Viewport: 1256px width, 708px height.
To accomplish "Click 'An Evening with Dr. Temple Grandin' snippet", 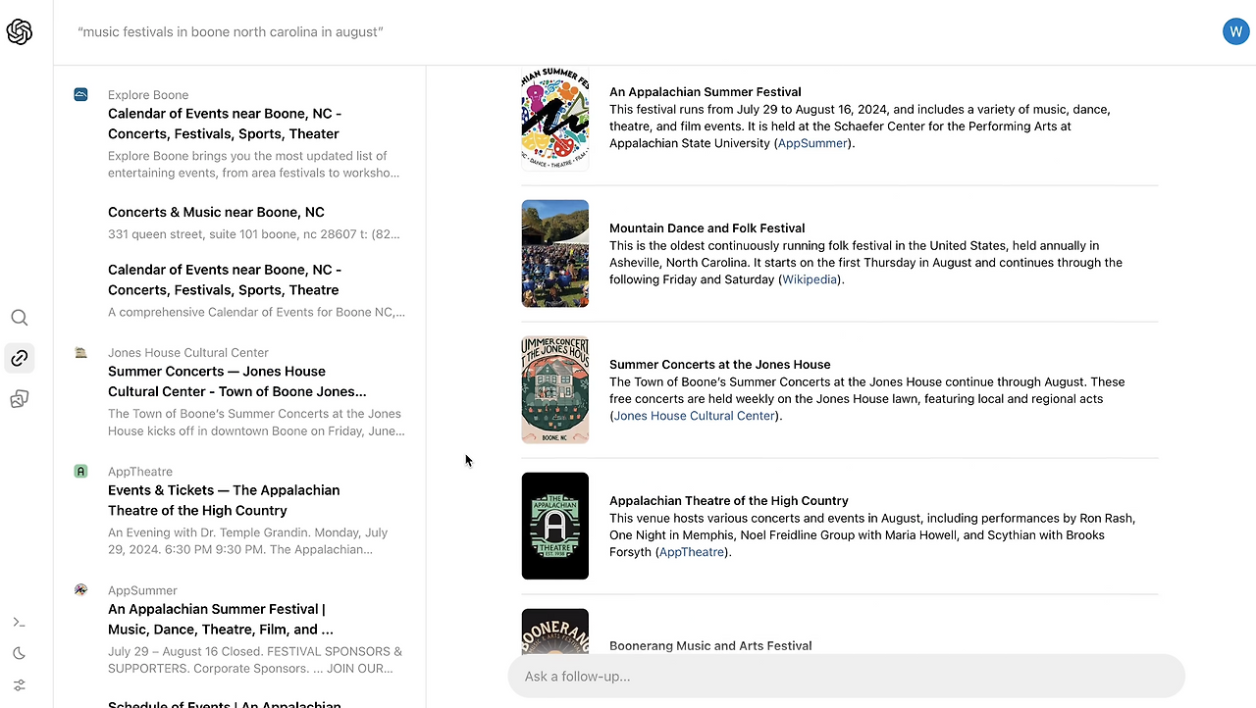I will (248, 541).
